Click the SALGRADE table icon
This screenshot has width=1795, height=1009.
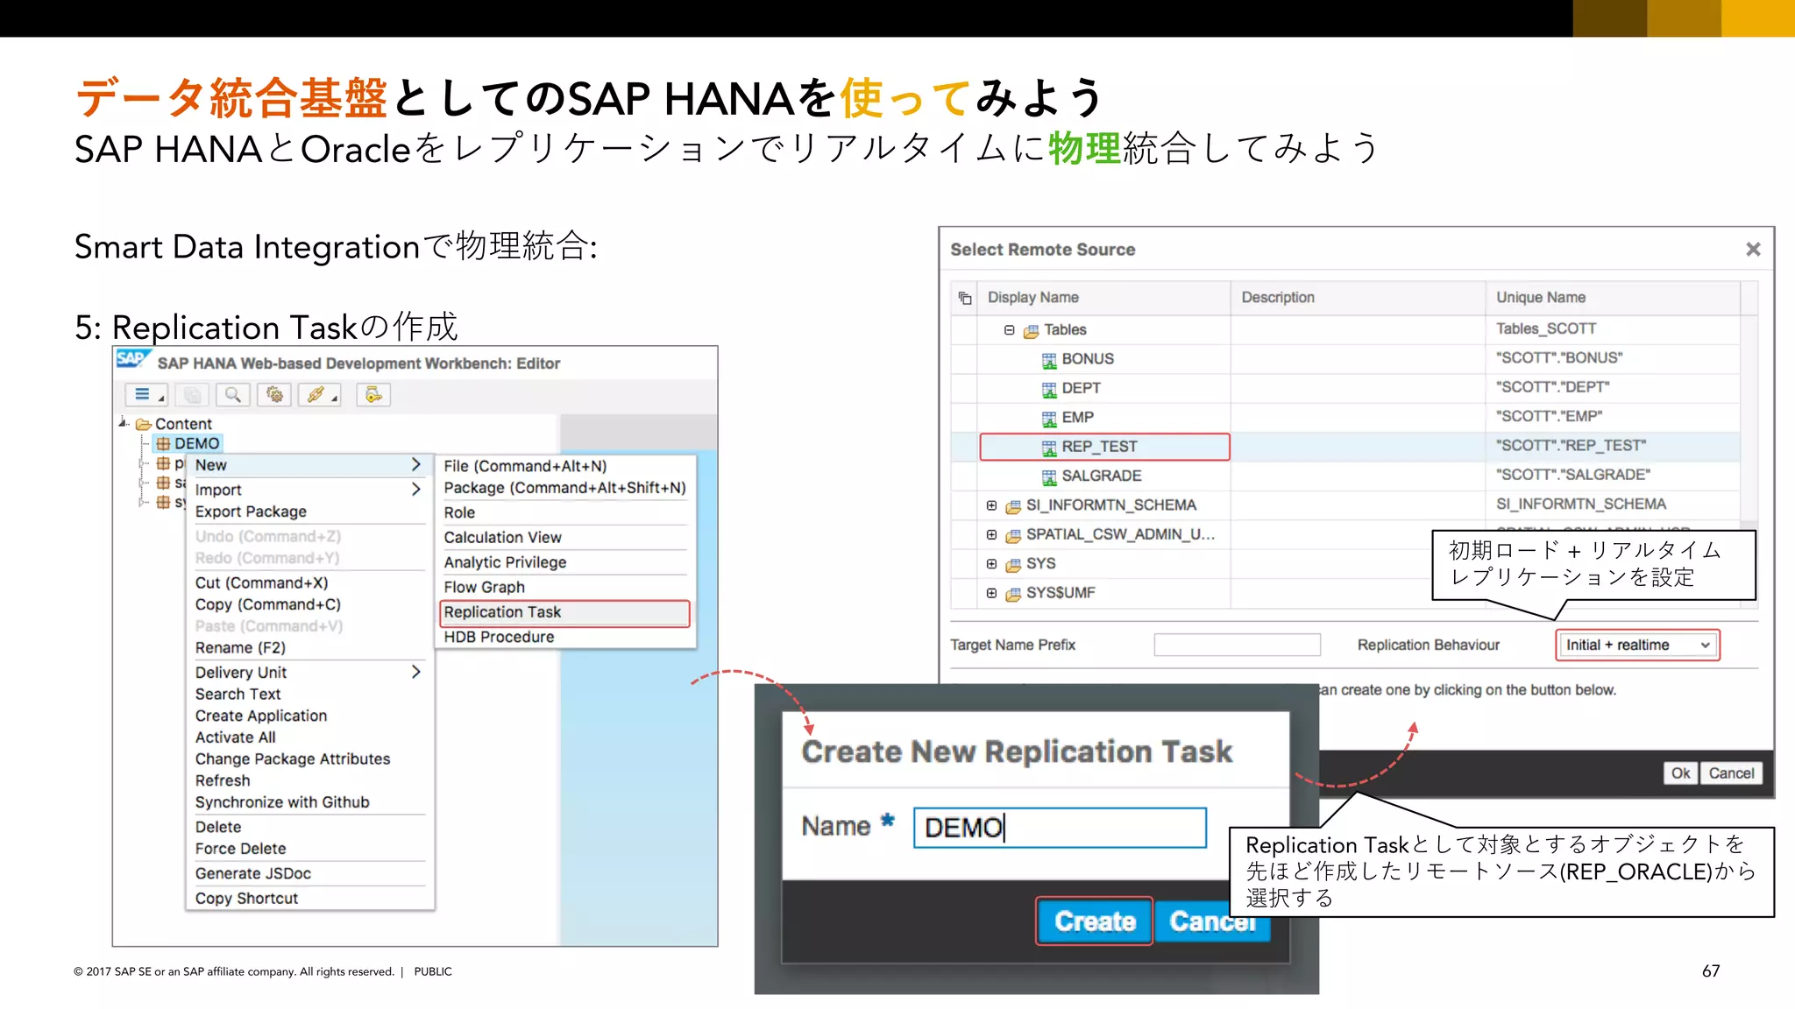pos(1049,476)
